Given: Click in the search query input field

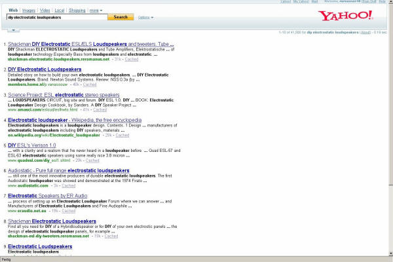Looking at the screenshot, I should click(55, 18).
